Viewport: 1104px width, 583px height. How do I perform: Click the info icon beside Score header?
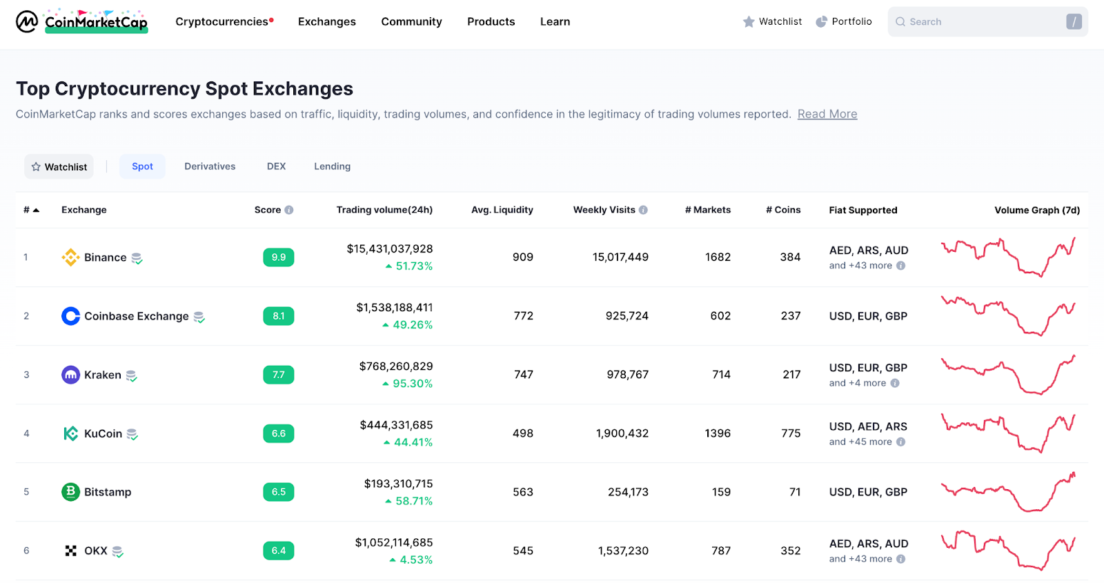(289, 210)
